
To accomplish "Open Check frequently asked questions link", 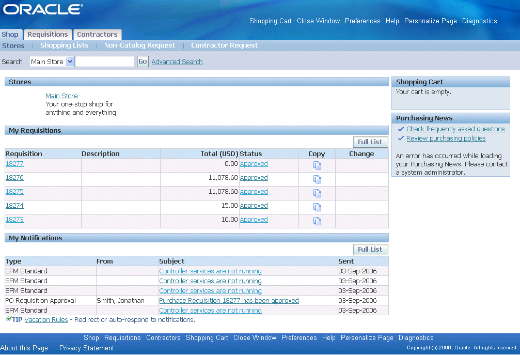I will 455,129.
